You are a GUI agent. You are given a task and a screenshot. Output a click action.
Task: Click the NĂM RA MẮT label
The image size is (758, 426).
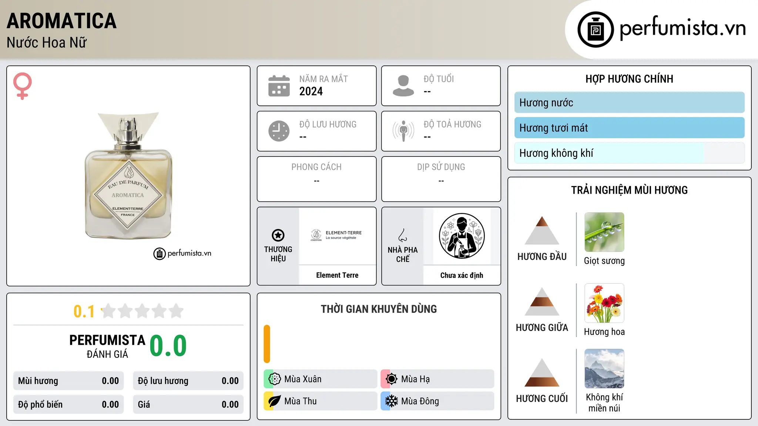click(323, 79)
